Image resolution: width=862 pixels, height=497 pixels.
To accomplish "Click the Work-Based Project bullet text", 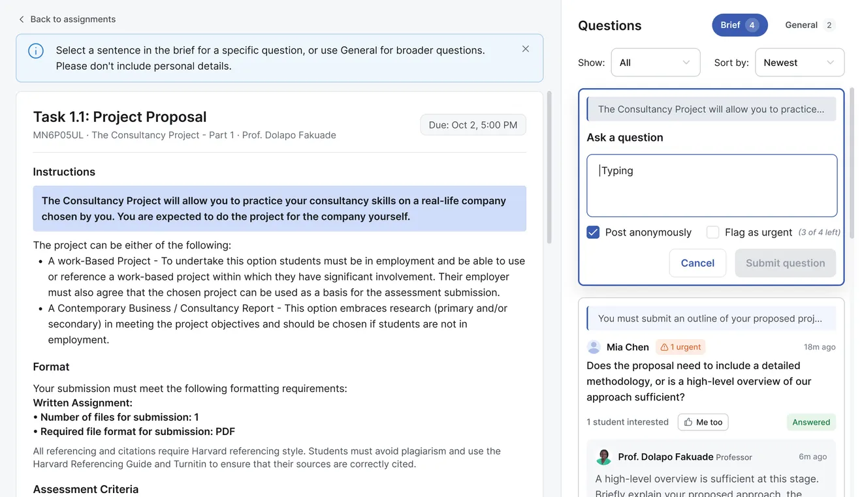I will tap(287, 277).
